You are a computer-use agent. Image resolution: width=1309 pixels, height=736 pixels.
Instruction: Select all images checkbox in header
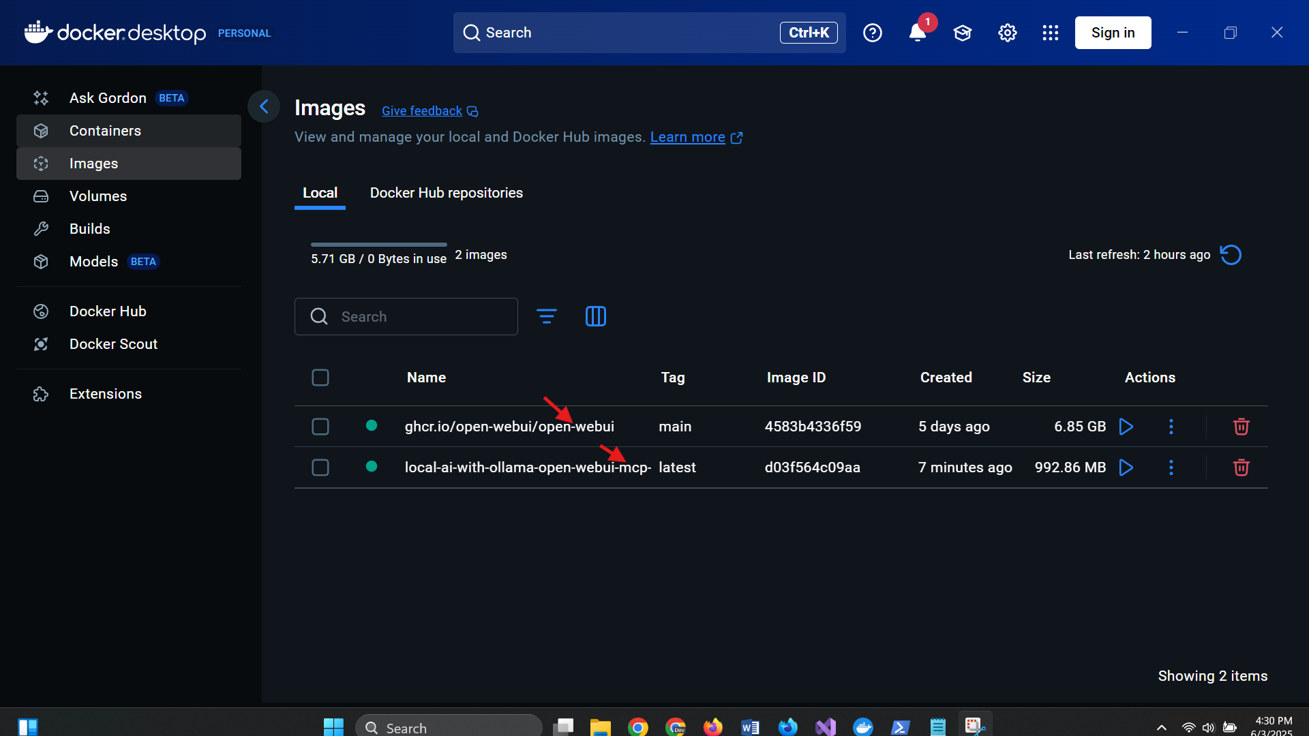pos(320,378)
